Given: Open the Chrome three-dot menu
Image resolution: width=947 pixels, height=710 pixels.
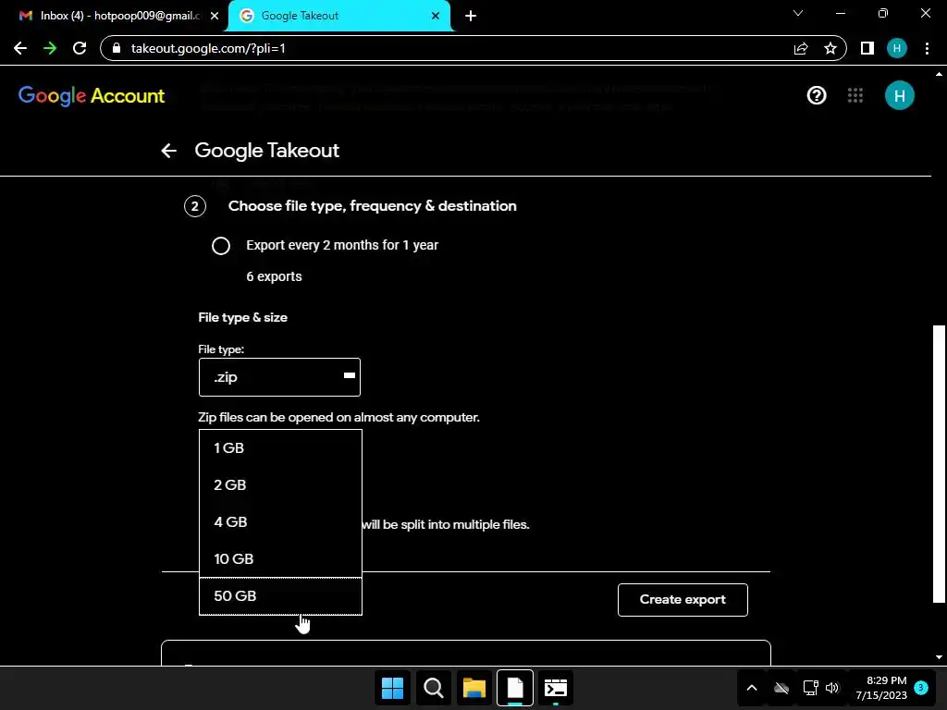Looking at the screenshot, I should coord(927,48).
